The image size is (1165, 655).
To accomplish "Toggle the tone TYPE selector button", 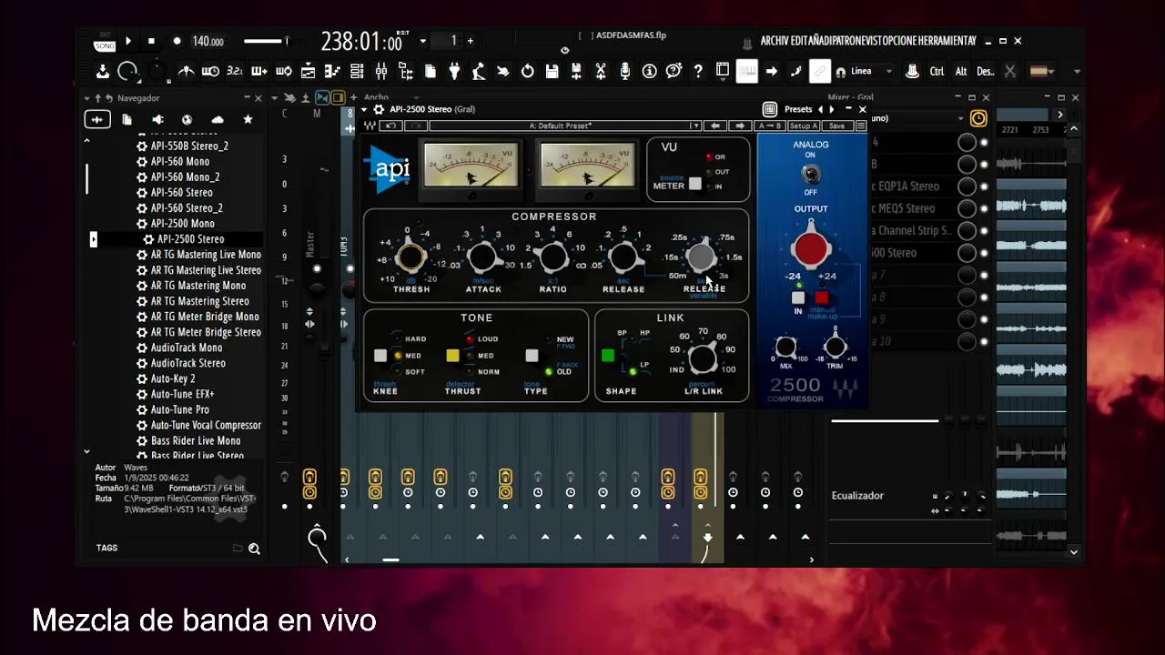I will [532, 356].
